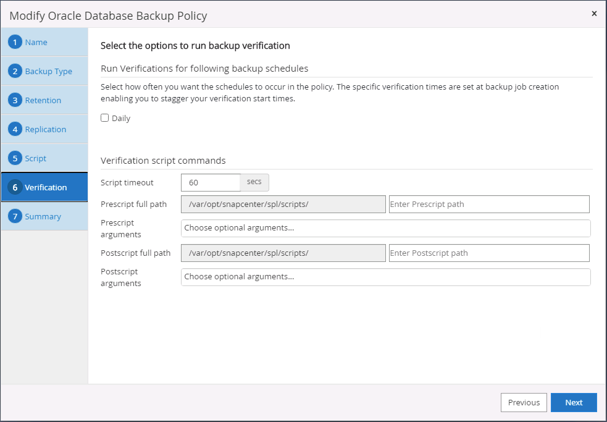Click the step 6 Verification badge
The height and width of the screenshot is (422, 607).
15,187
